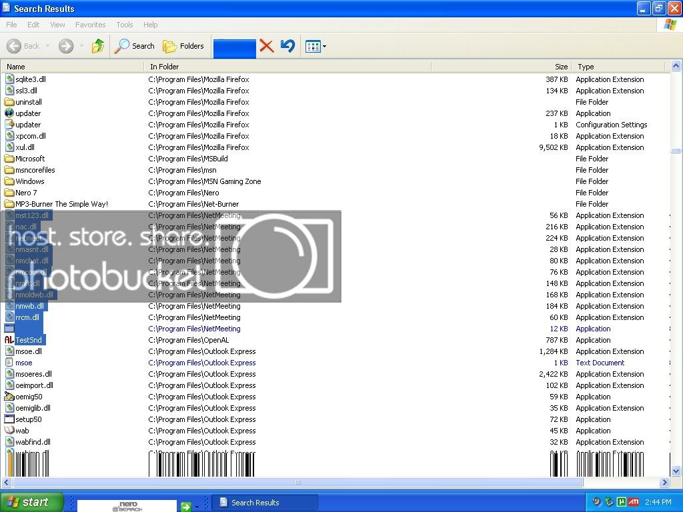Select the msncorefiles folder icon

pyautogui.click(x=9, y=170)
